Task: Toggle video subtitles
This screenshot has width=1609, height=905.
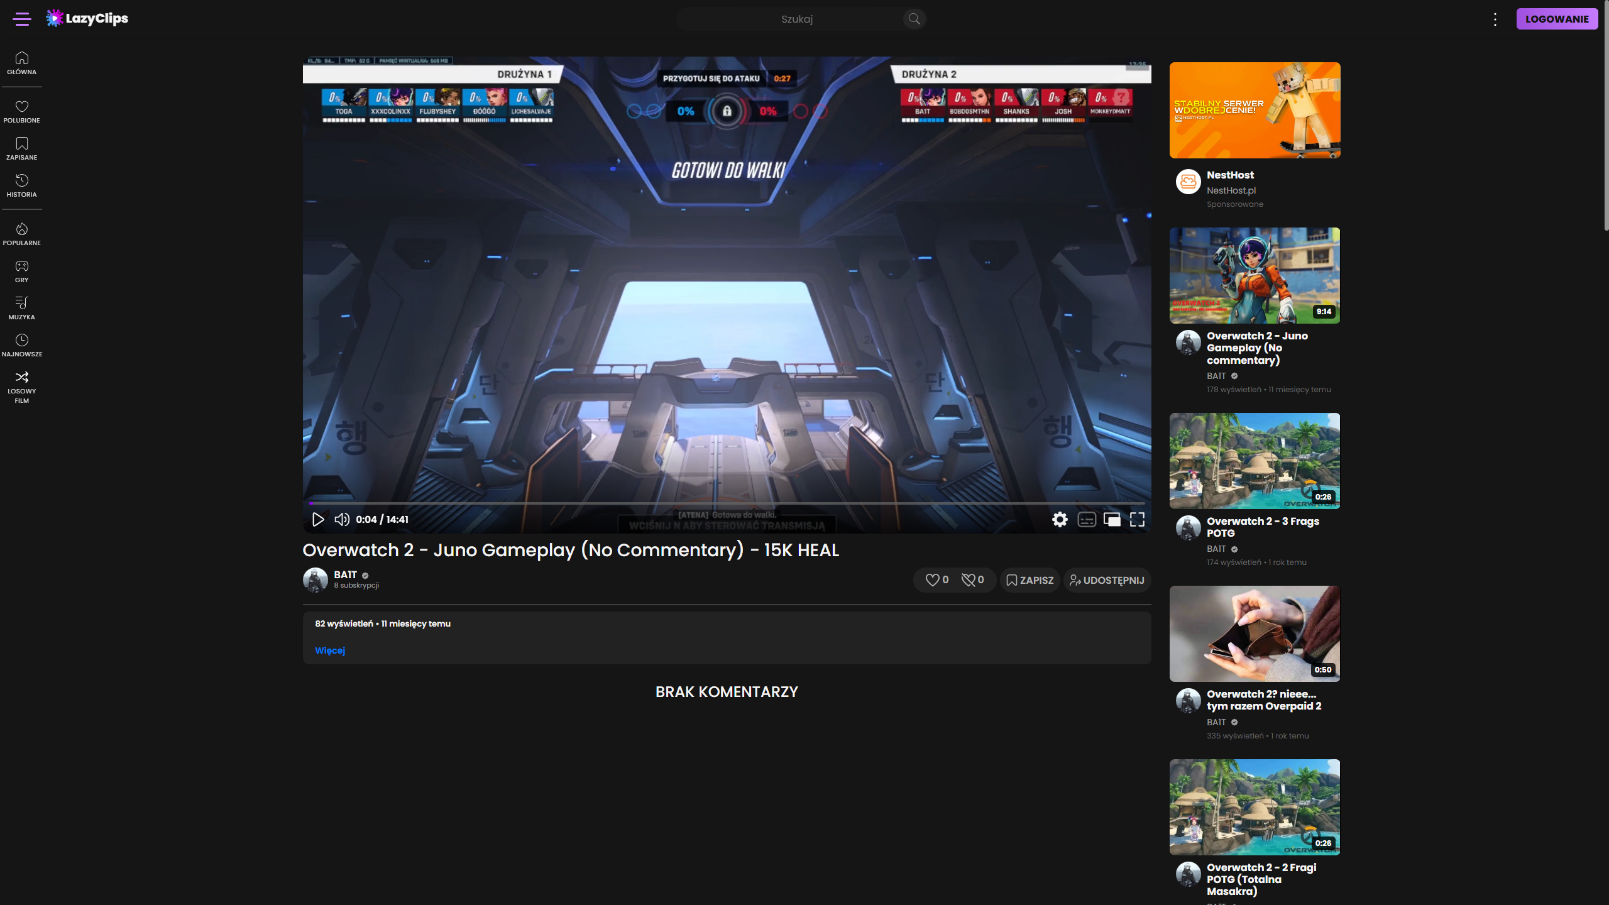Action: click(x=1087, y=519)
